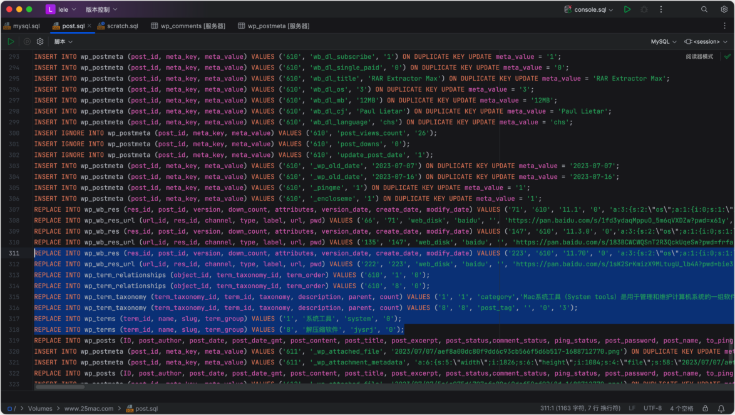
Task: Run console.sql with the title bar play button
Action: [x=627, y=9]
